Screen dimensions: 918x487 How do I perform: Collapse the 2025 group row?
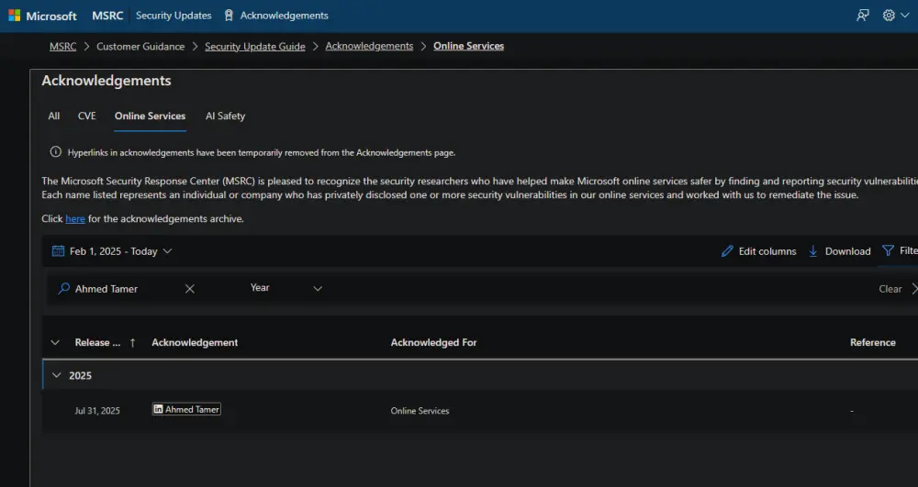[x=57, y=375]
